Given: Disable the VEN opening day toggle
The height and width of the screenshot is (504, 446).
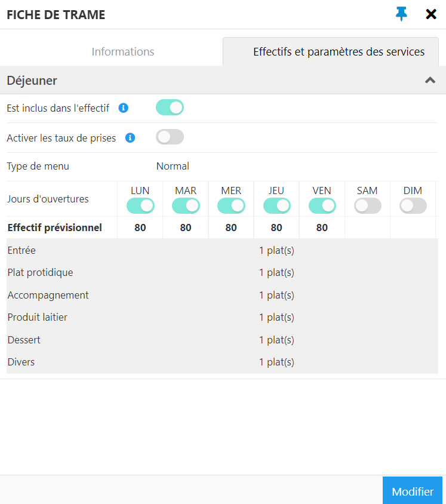Looking at the screenshot, I should coord(322,205).
